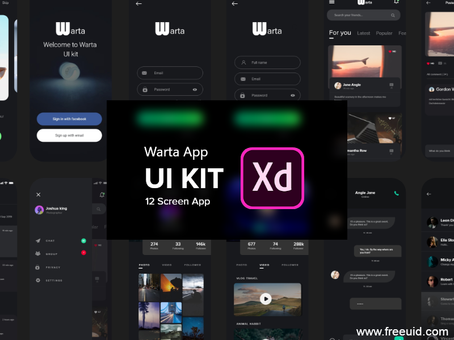Click the What do you think comment field
Image resolution: width=454 pixels, height=340 pixels.
click(x=439, y=151)
